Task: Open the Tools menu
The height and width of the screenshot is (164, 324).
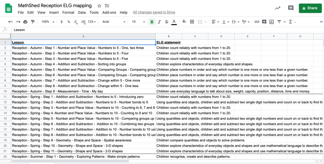Action: click(x=94, y=12)
